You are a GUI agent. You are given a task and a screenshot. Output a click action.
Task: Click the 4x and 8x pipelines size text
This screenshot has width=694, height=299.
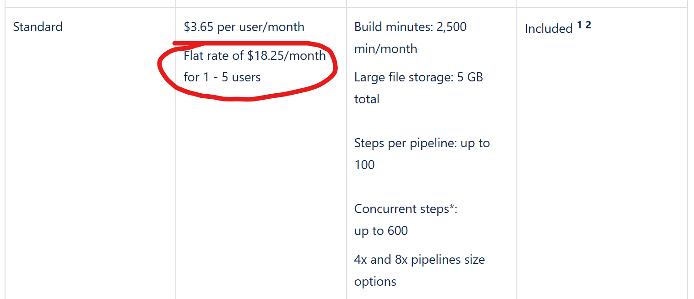(x=419, y=260)
